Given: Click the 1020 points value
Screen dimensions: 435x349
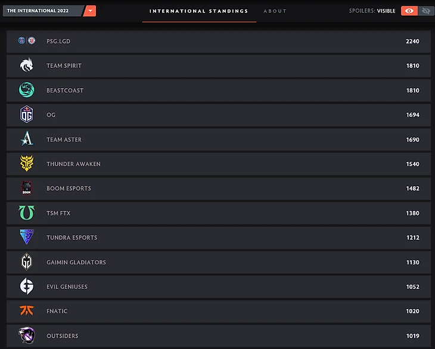Looking at the screenshot, I should pos(413,311).
